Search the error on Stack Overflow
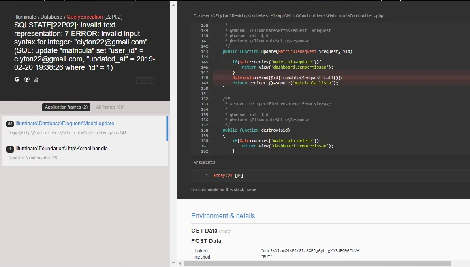The height and width of the screenshot is (267, 470). [36, 79]
